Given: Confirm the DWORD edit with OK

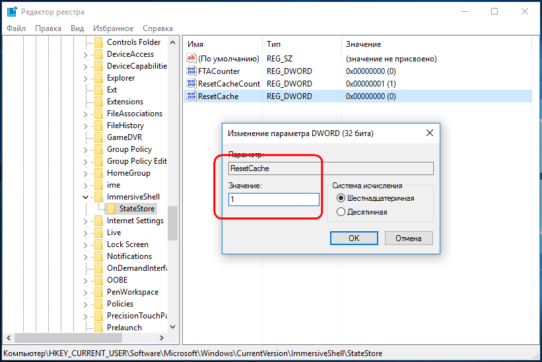Looking at the screenshot, I should 354,238.
